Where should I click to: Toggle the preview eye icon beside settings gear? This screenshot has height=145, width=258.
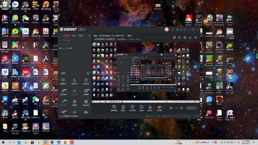[176, 108]
